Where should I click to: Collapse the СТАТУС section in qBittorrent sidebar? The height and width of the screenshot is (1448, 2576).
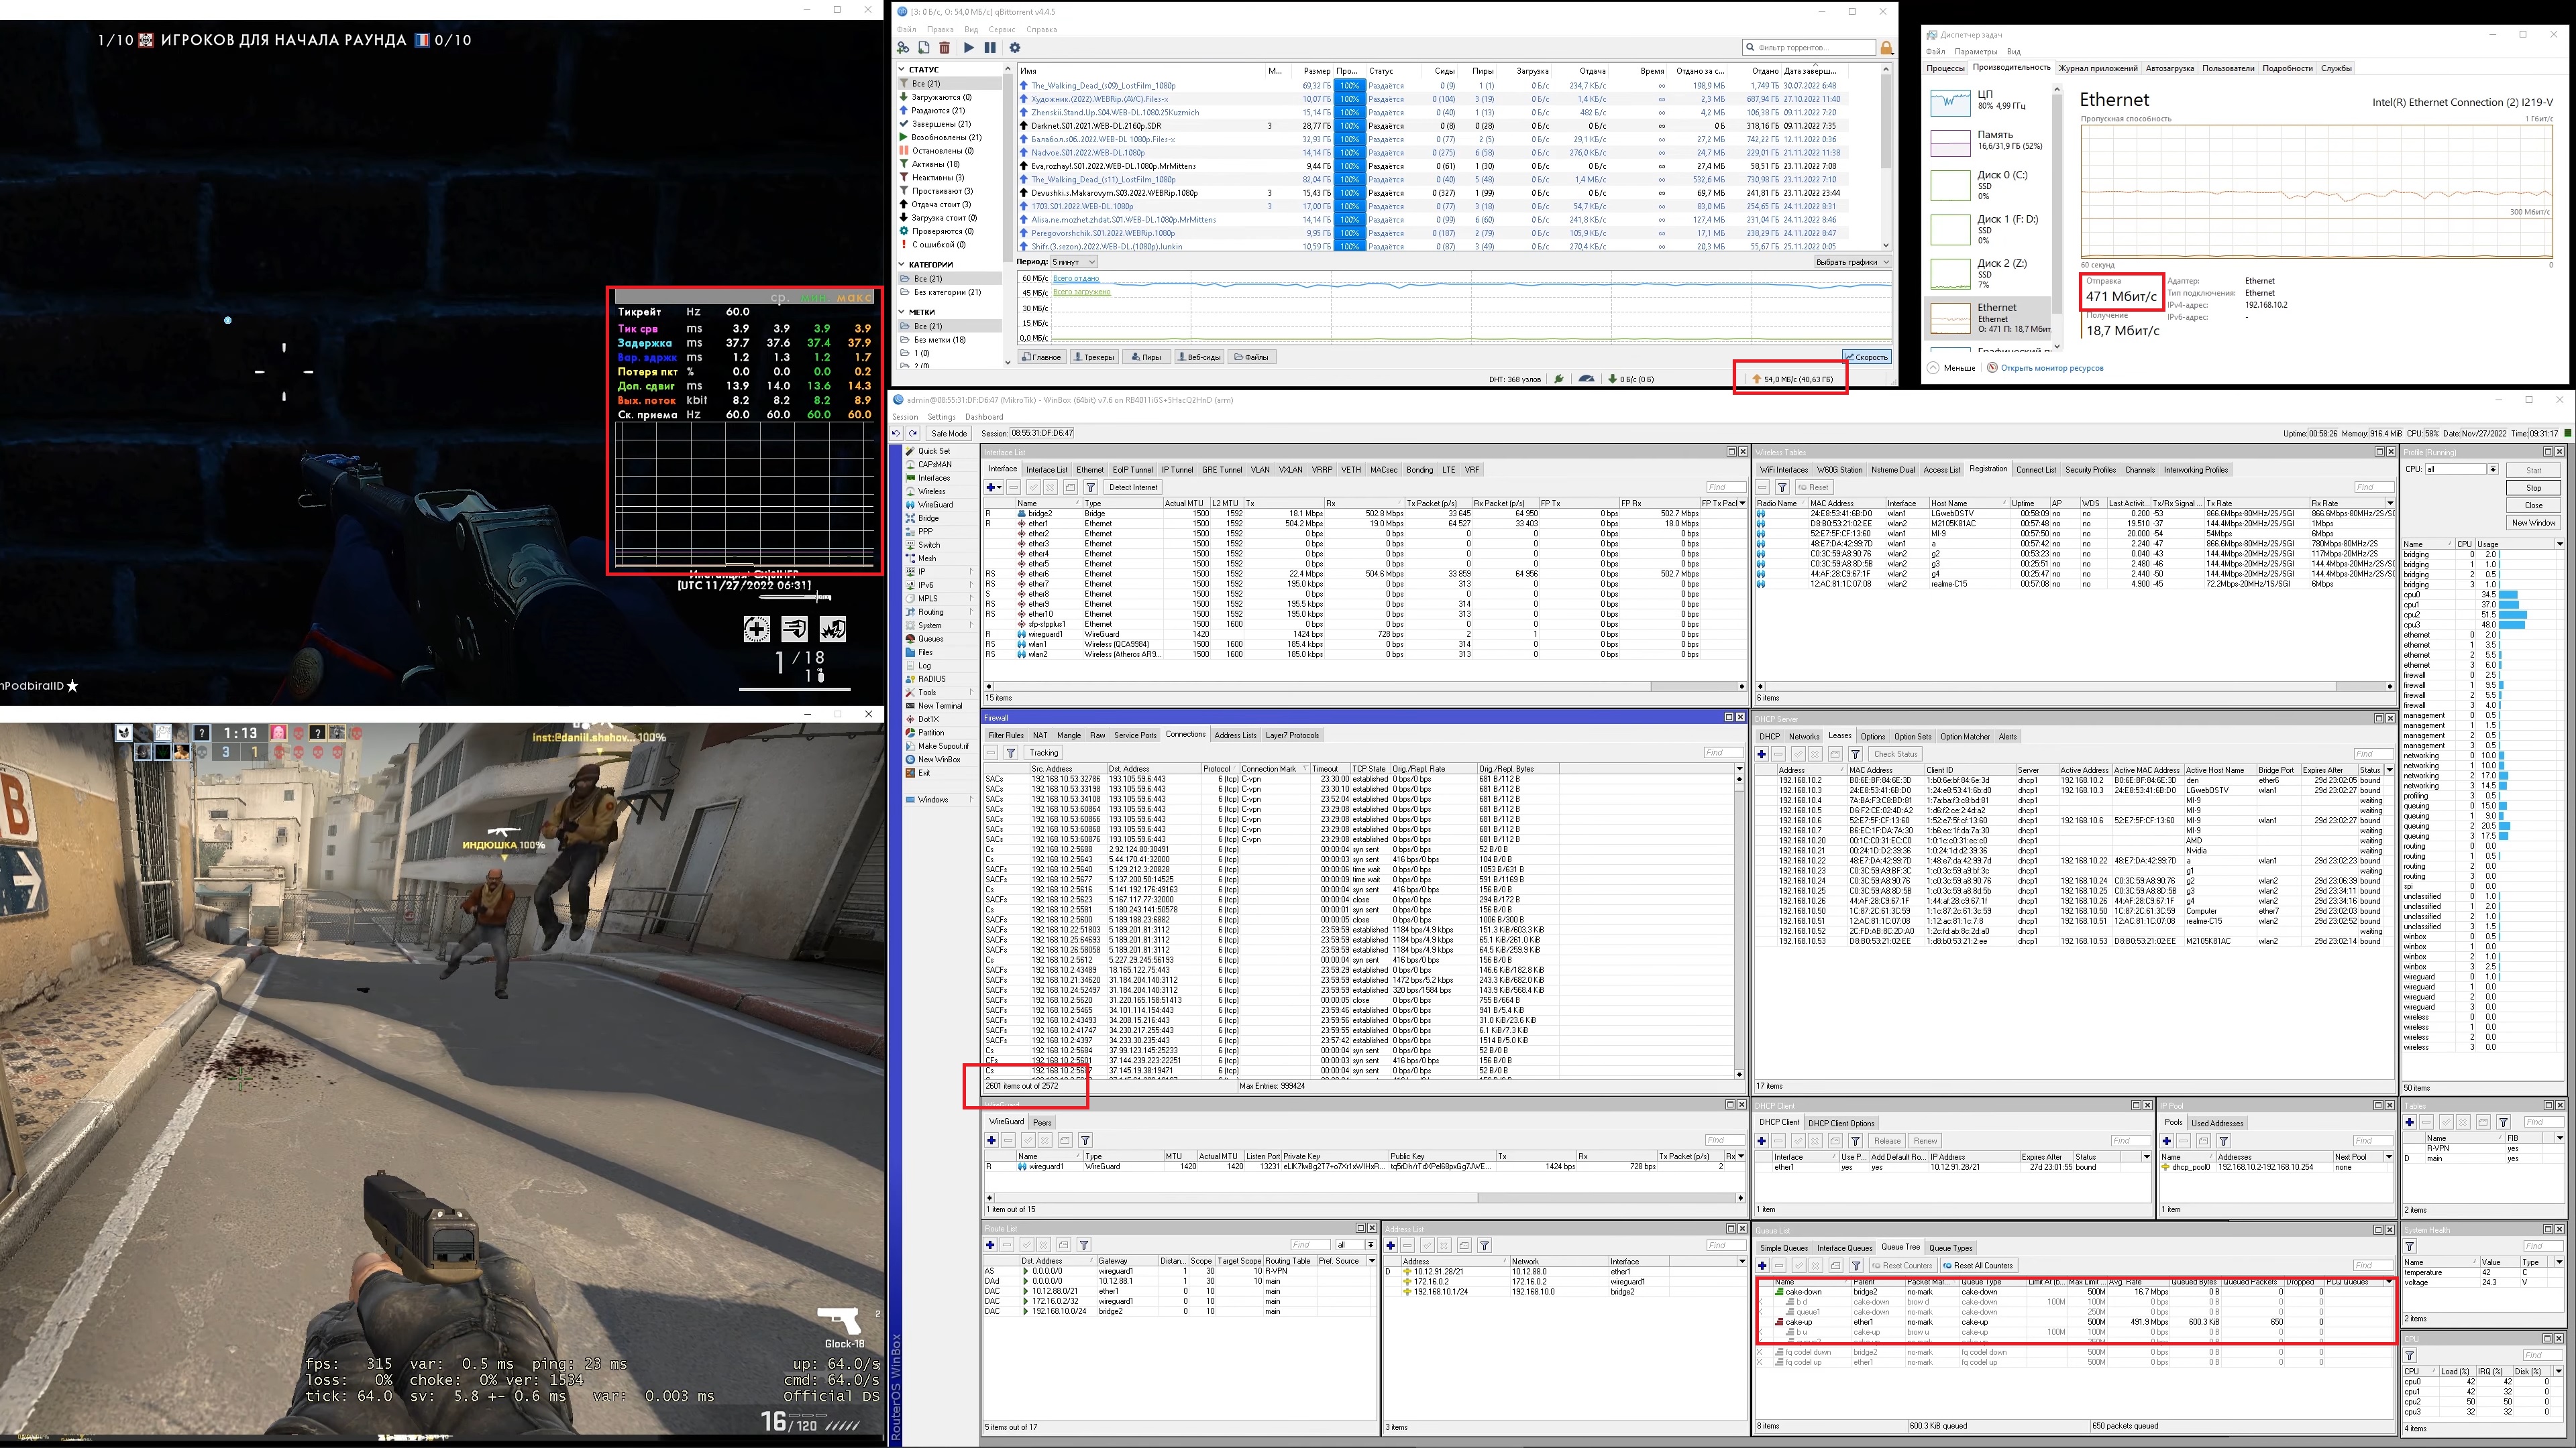coord(902,70)
